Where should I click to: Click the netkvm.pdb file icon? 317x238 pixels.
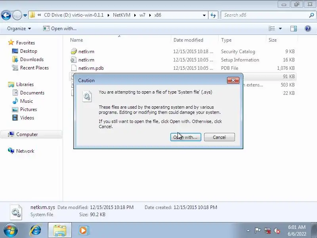coord(74,68)
